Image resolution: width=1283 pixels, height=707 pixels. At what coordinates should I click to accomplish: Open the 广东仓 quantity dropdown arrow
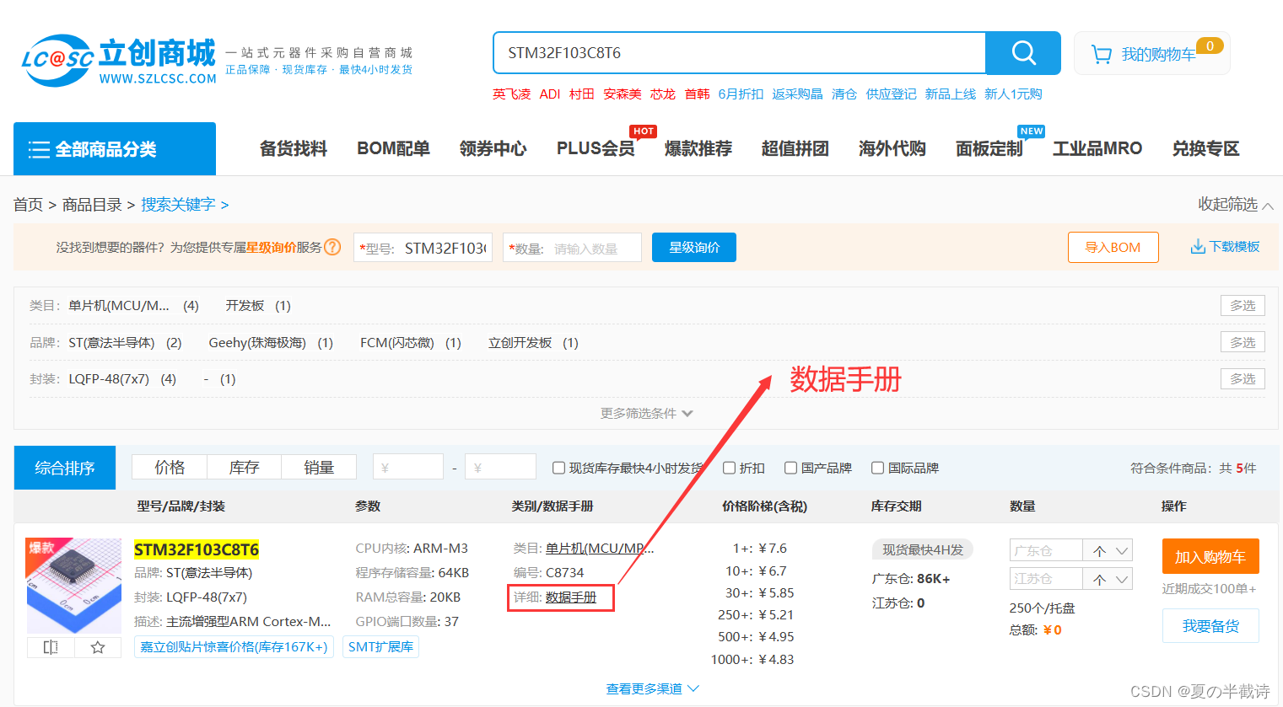(x=1122, y=550)
